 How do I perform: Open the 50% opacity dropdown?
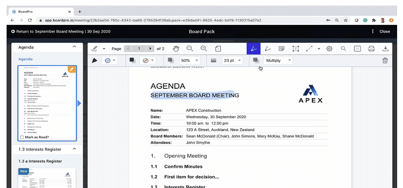click(189, 60)
